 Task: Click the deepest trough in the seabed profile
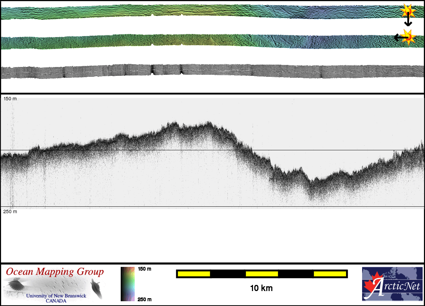tap(312, 180)
